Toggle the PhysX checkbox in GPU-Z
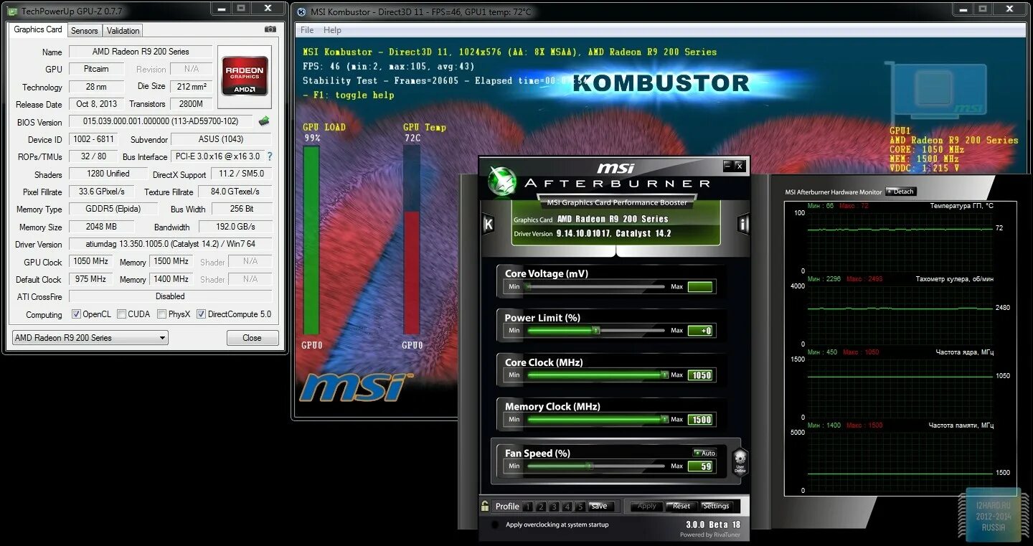The image size is (1033, 546). click(x=162, y=314)
